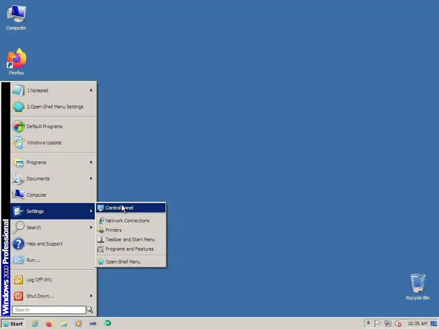The height and width of the screenshot is (329, 439).
Task: Open the Computer desktop icon
Action: coord(16,17)
